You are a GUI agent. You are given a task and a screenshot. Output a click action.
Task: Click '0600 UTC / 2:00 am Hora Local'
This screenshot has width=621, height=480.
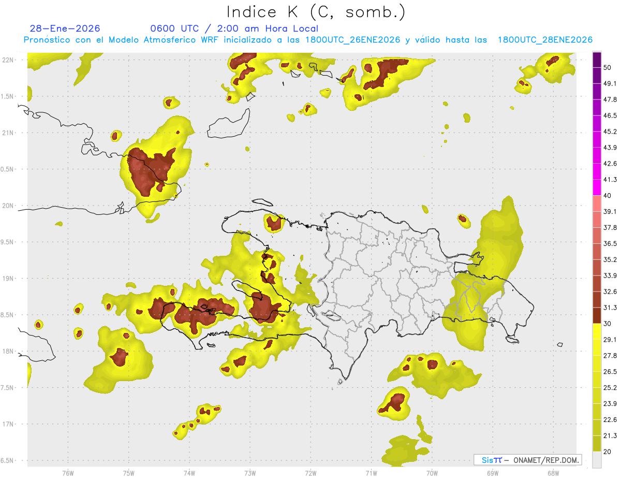pyautogui.click(x=234, y=28)
